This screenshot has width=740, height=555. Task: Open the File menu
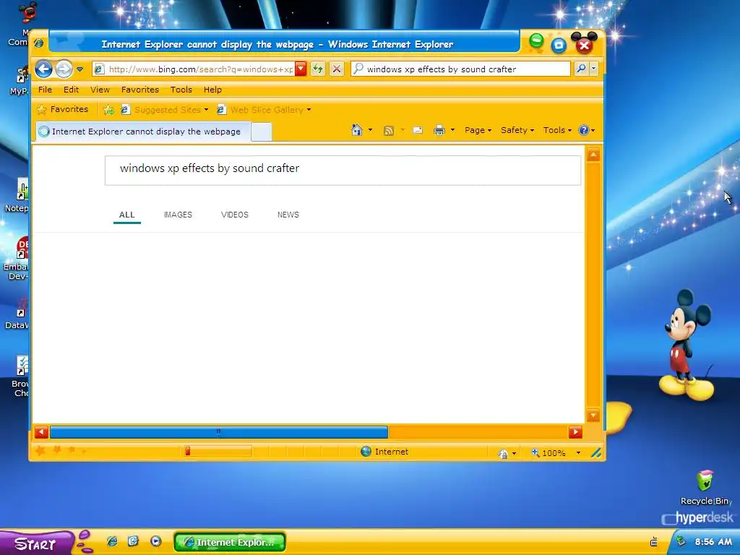coord(45,90)
